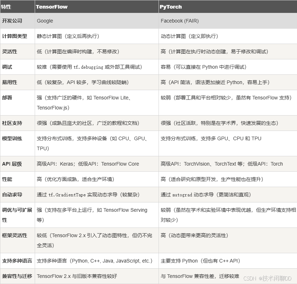The image size is (297, 284).
Task: Select the 模型训练 row label
Action: point(18,143)
